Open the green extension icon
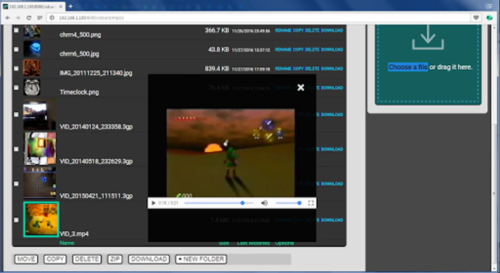The image size is (500, 273). coord(489,18)
